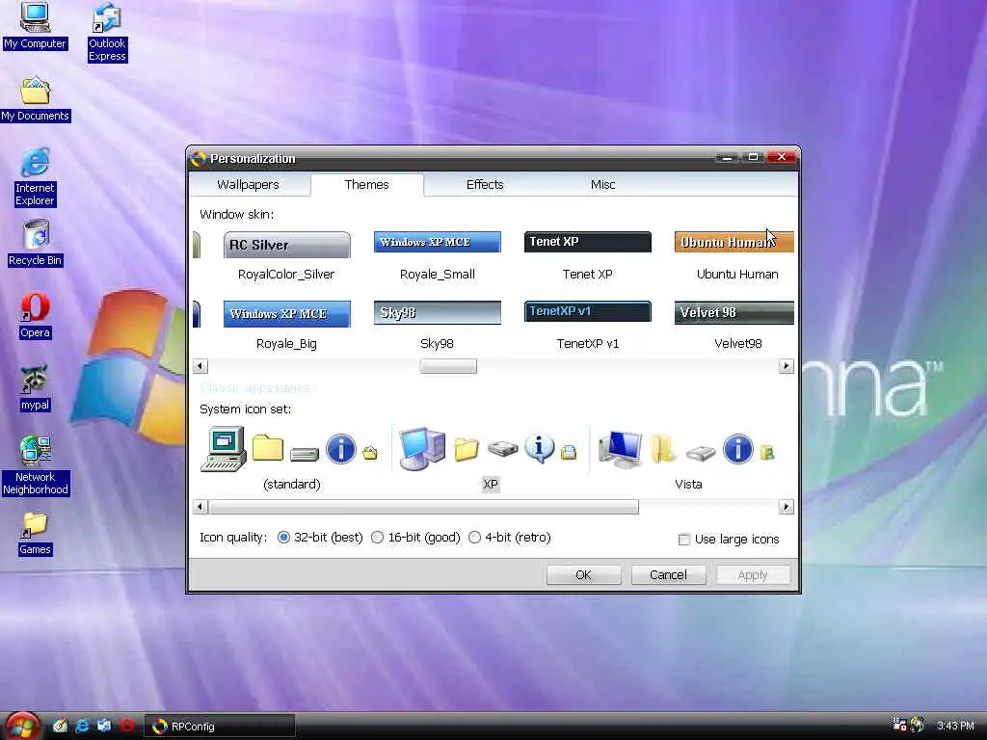Image resolution: width=987 pixels, height=740 pixels.
Task: Switch to the Effects tab
Action: [485, 184]
